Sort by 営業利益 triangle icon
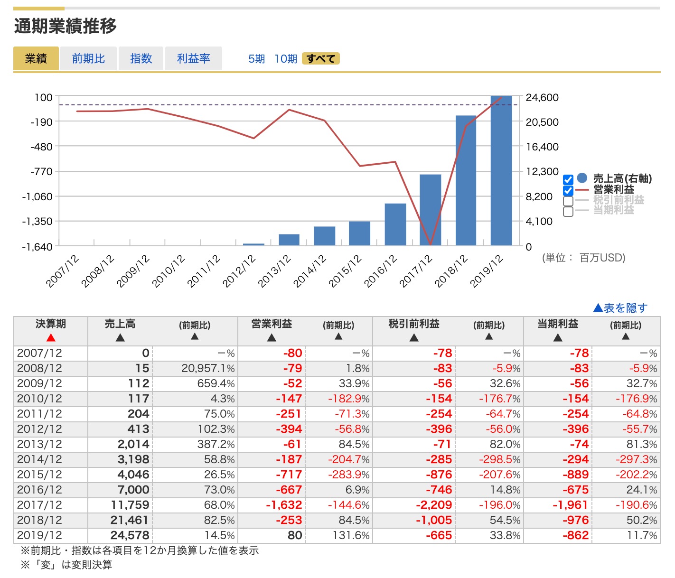Screen dimensions: 675x578 point(272,337)
